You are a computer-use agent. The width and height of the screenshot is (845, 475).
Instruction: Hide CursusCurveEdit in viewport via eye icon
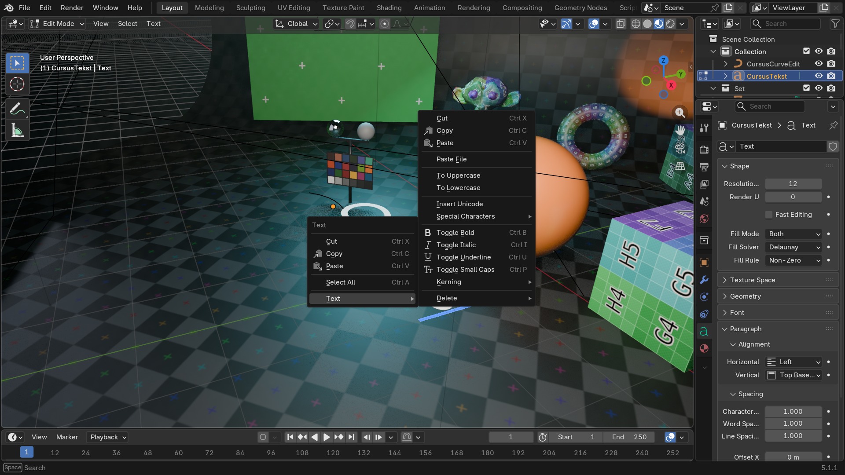819,63
